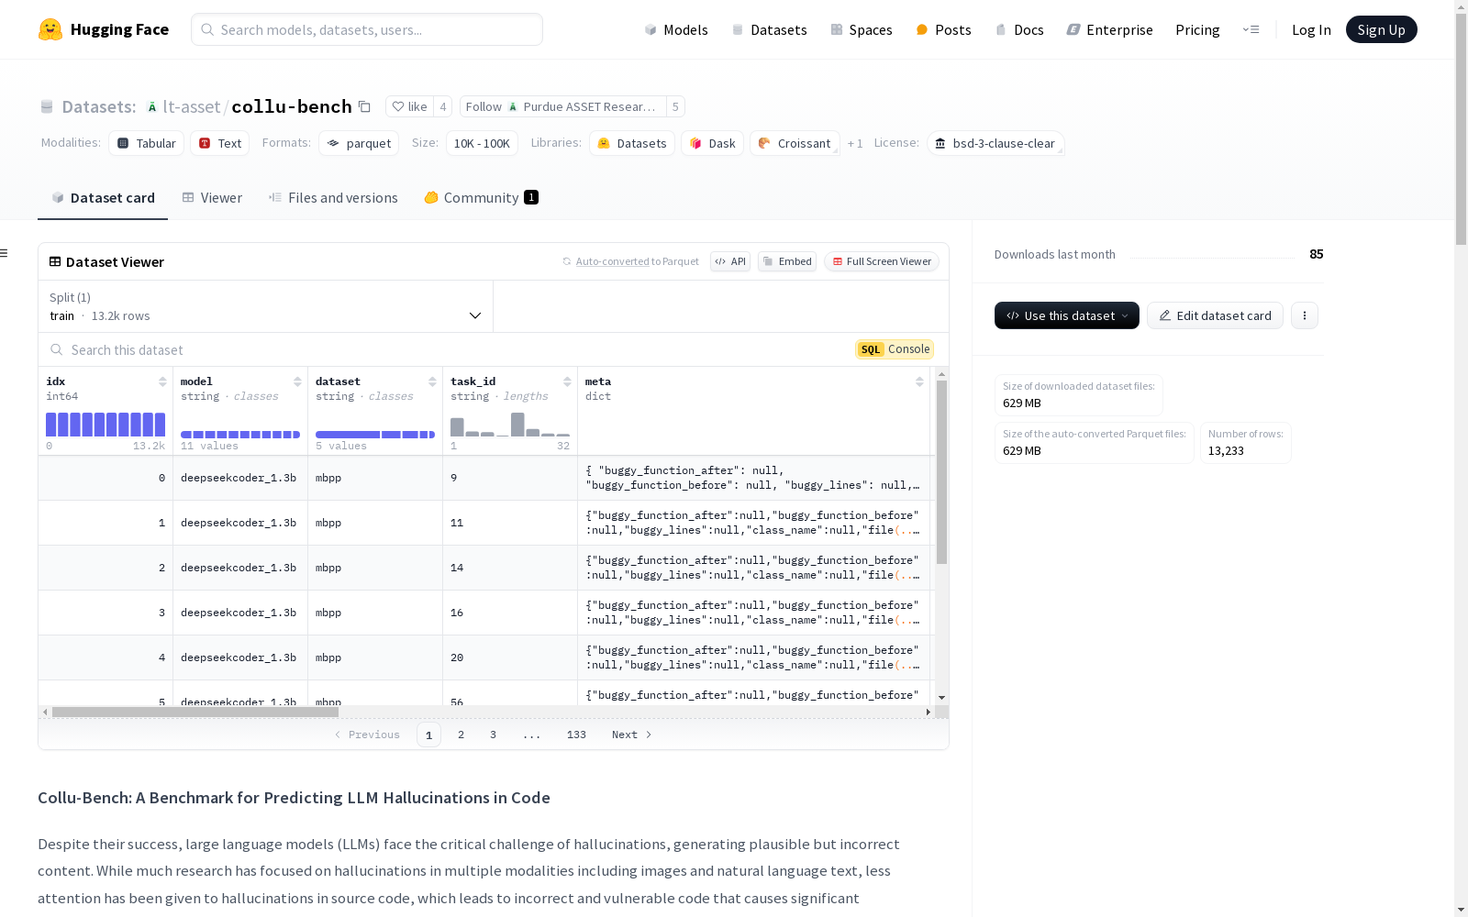
Task: Select the parquet format tag
Action: 359,143
